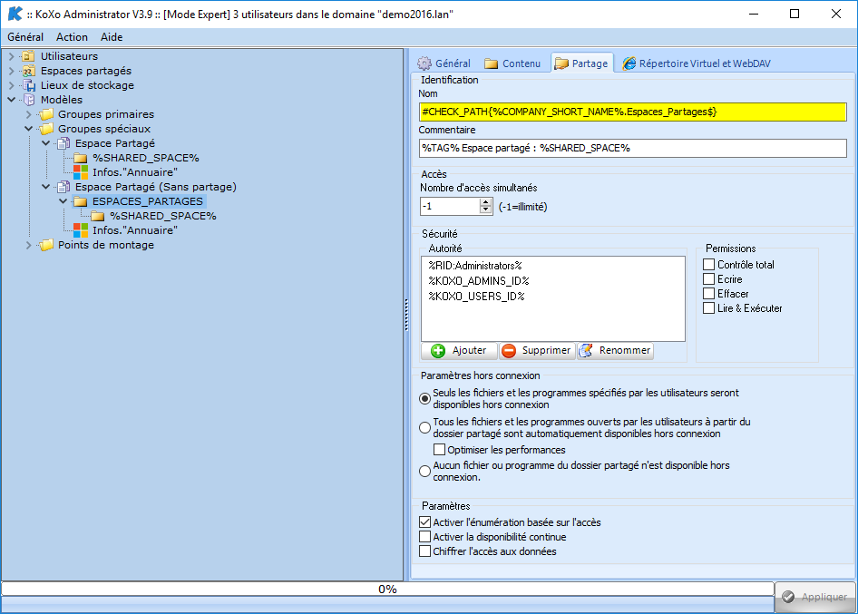Click the KoXo logo in title bar

15,14
